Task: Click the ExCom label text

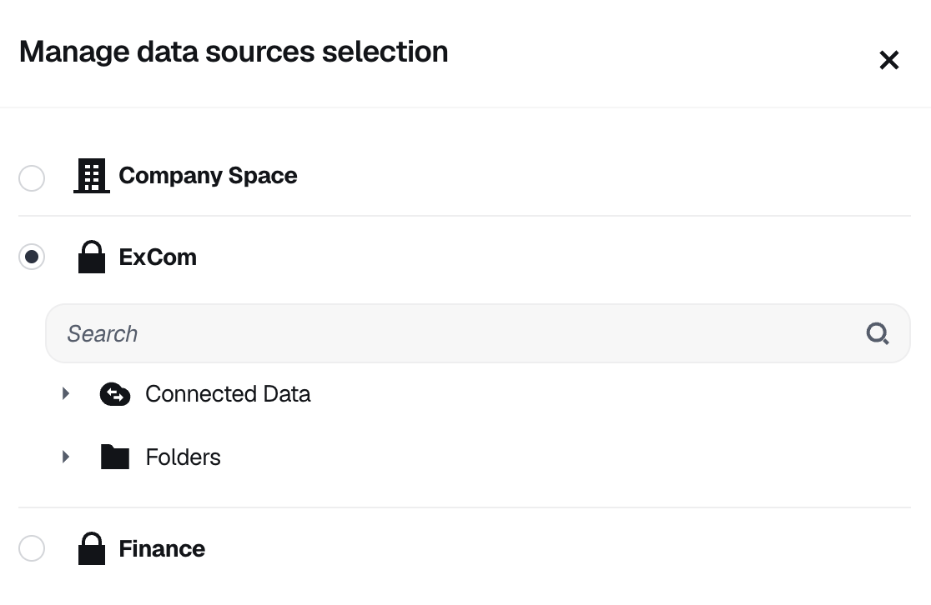Action: [x=158, y=257]
